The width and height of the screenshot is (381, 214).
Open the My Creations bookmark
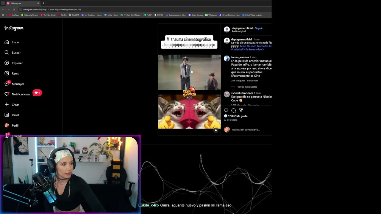[x=91, y=15]
